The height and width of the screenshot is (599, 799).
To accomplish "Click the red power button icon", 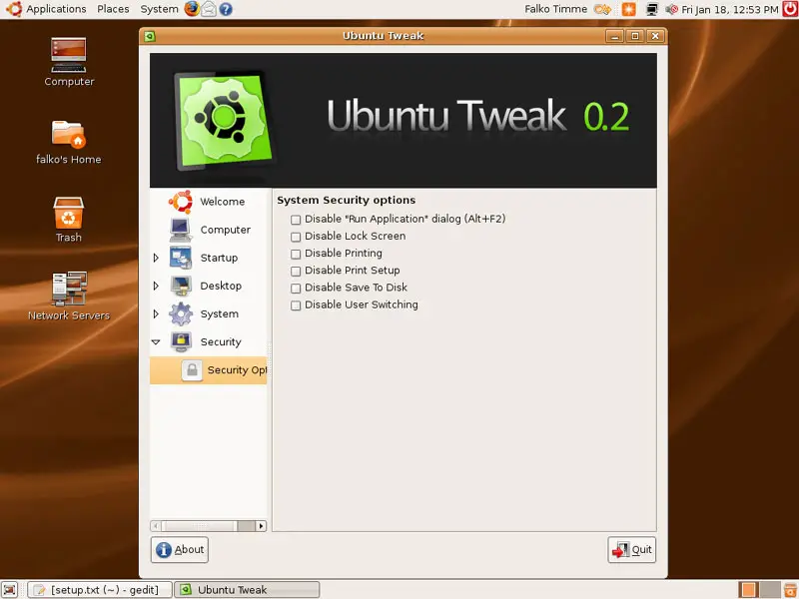I will tap(790, 9).
